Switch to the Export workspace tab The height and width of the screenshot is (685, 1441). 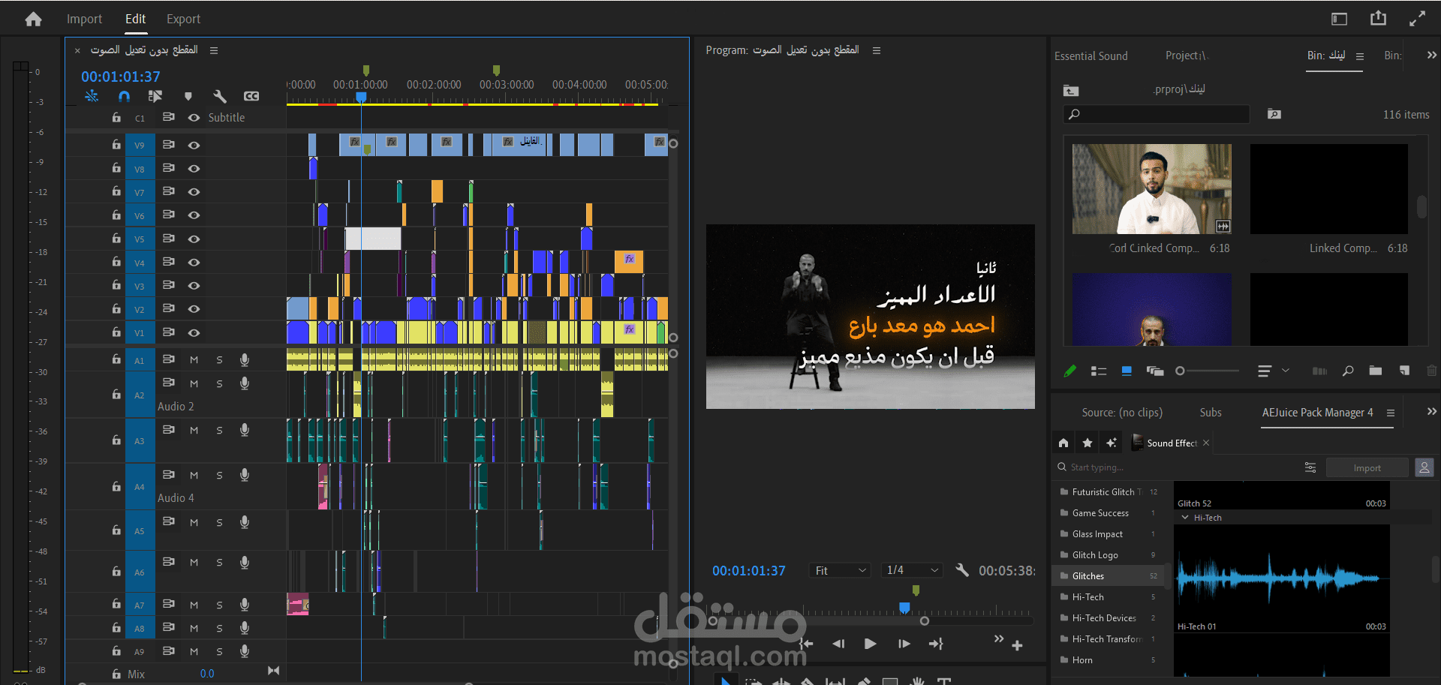(x=183, y=19)
